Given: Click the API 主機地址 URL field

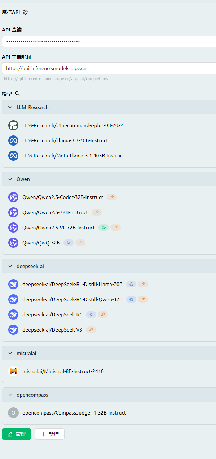Looking at the screenshot, I should (109, 68).
